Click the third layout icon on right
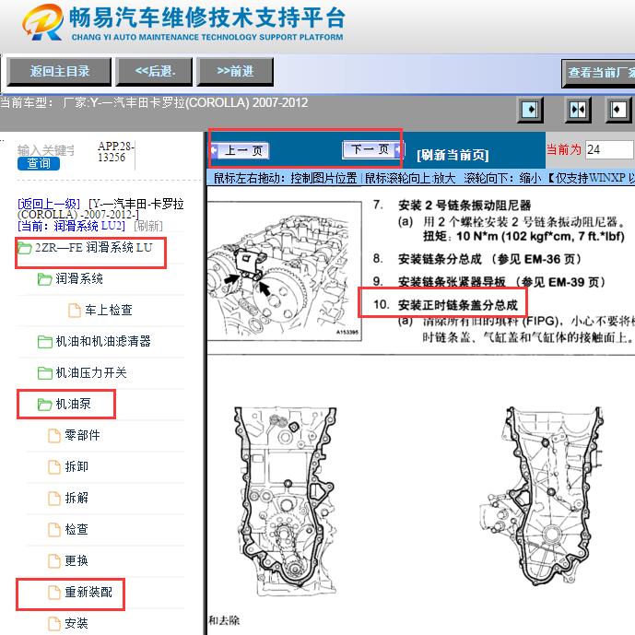 (618, 110)
